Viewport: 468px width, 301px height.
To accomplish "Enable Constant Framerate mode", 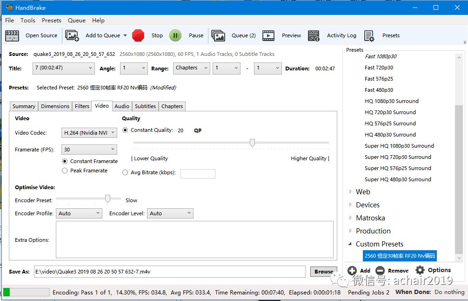I will coord(65,162).
